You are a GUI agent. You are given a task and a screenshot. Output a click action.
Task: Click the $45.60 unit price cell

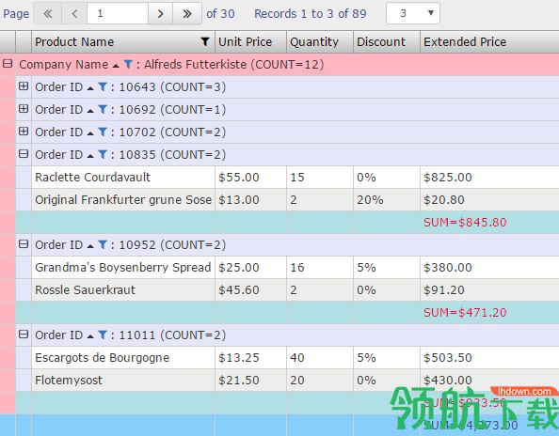point(251,290)
